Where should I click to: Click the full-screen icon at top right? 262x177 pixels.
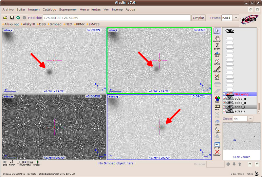tap(257, 9)
